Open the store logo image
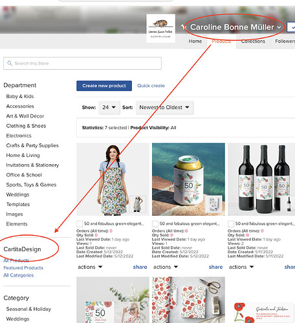 (x=160, y=28)
